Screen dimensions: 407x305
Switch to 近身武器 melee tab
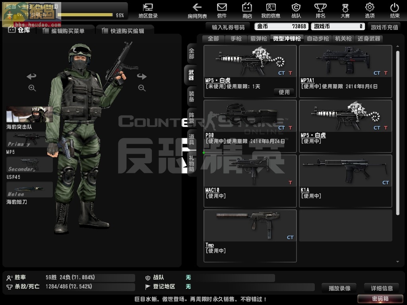click(369, 39)
